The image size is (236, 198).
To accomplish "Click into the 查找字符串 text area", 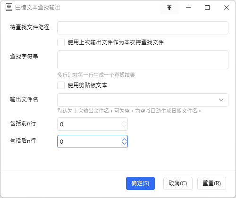I will pos(143,60).
